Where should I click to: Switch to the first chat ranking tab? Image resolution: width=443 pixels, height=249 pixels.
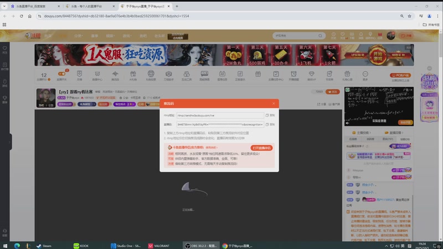[353, 139]
